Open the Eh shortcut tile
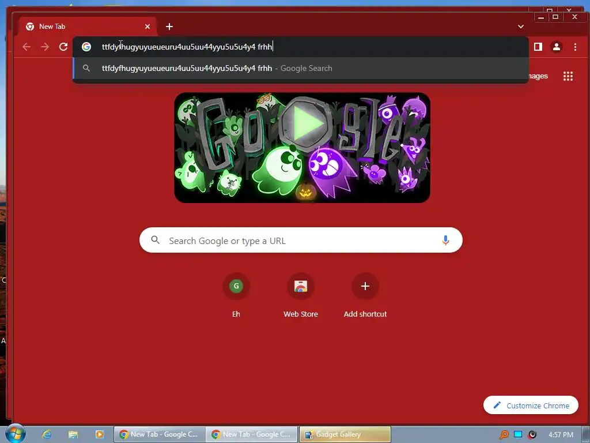The height and width of the screenshot is (443, 590). coord(236,296)
